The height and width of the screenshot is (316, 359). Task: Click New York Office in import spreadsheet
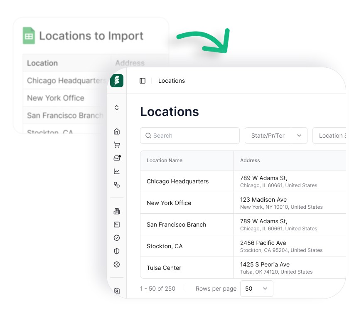tap(56, 98)
